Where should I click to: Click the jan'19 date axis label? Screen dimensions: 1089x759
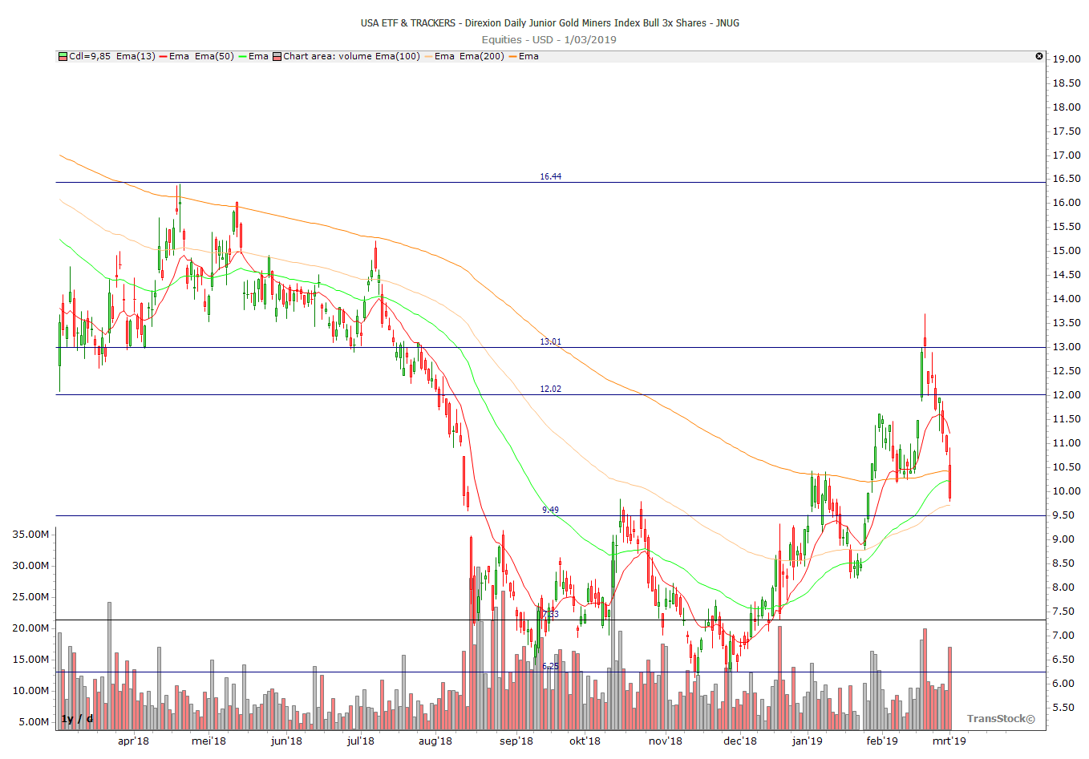point(807,741)
